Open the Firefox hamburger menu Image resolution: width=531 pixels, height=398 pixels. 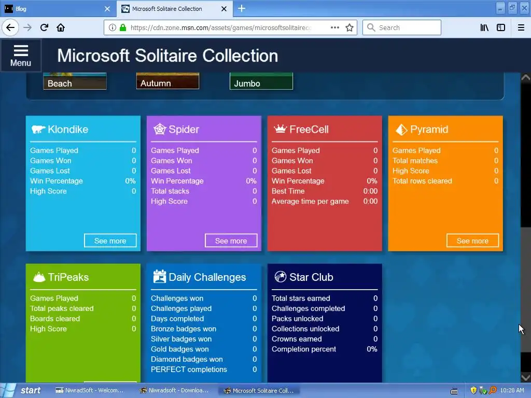click(521, 27)
